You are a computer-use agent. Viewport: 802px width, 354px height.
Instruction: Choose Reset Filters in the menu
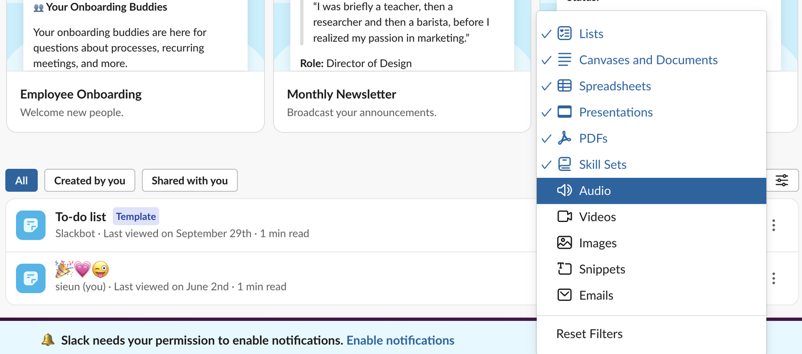651,334
